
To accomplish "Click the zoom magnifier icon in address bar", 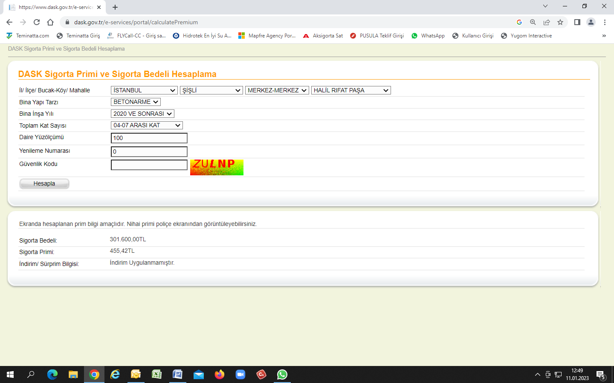I will (533, 22).
